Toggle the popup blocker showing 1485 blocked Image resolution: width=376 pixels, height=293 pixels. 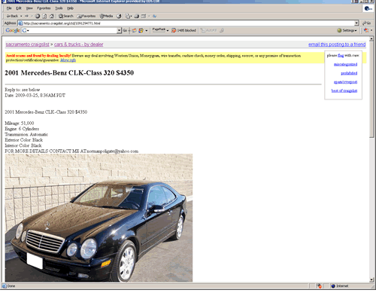coord(183,30)
